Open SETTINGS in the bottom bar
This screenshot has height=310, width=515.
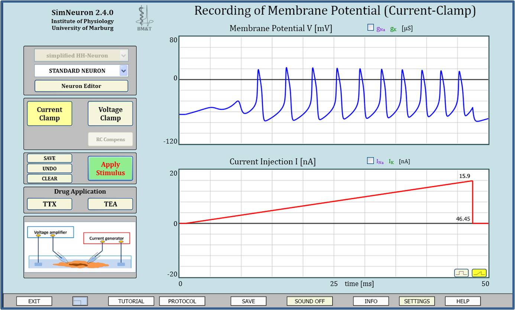tap(417, 301)
